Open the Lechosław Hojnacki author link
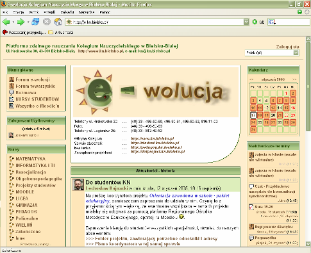Screen dimensions: 311x253 pyautogui.click(x=106, y=188)
